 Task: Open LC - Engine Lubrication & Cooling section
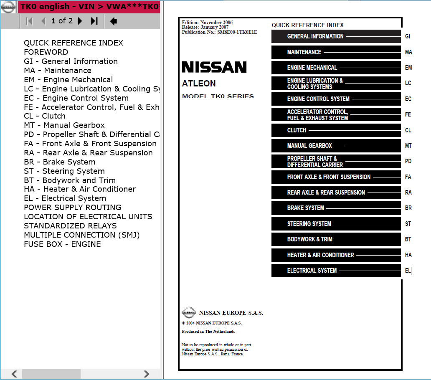click(x=92, y=89)
